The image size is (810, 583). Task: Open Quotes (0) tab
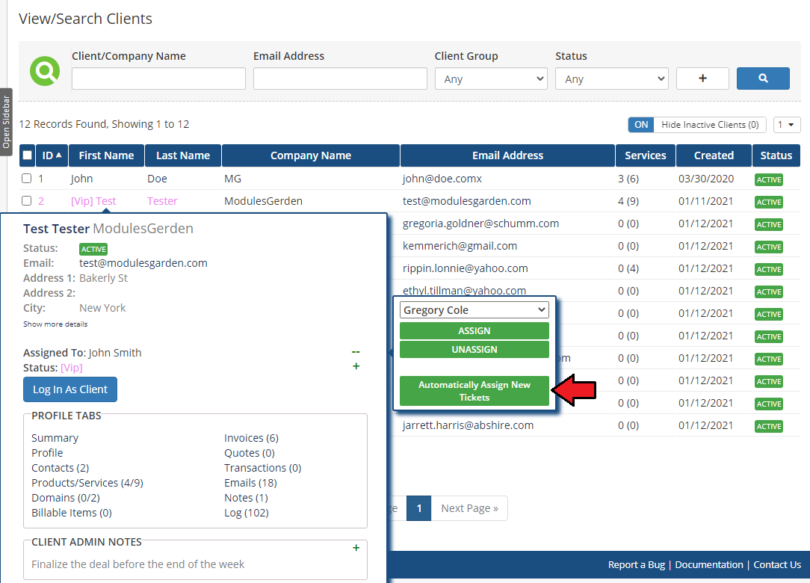[249, 453]
